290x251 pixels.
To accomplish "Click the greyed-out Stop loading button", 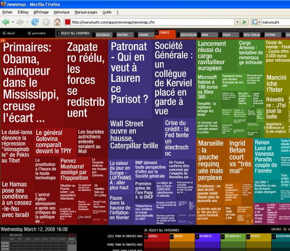I will (x=46, y=22).
